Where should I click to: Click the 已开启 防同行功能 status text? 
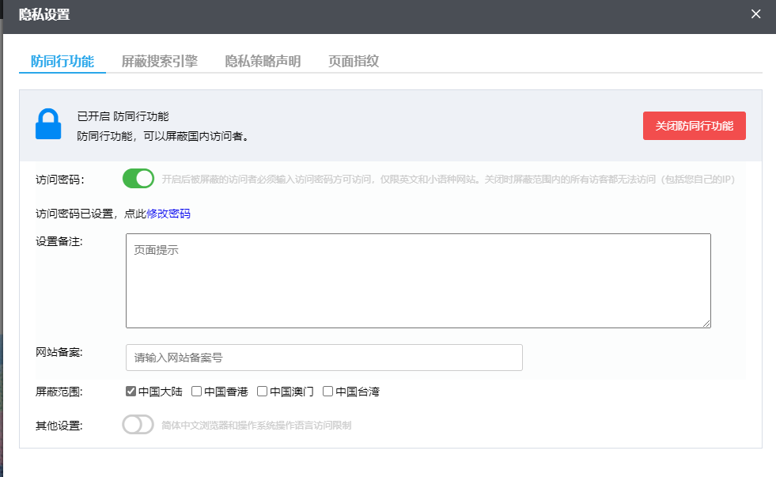123,116
